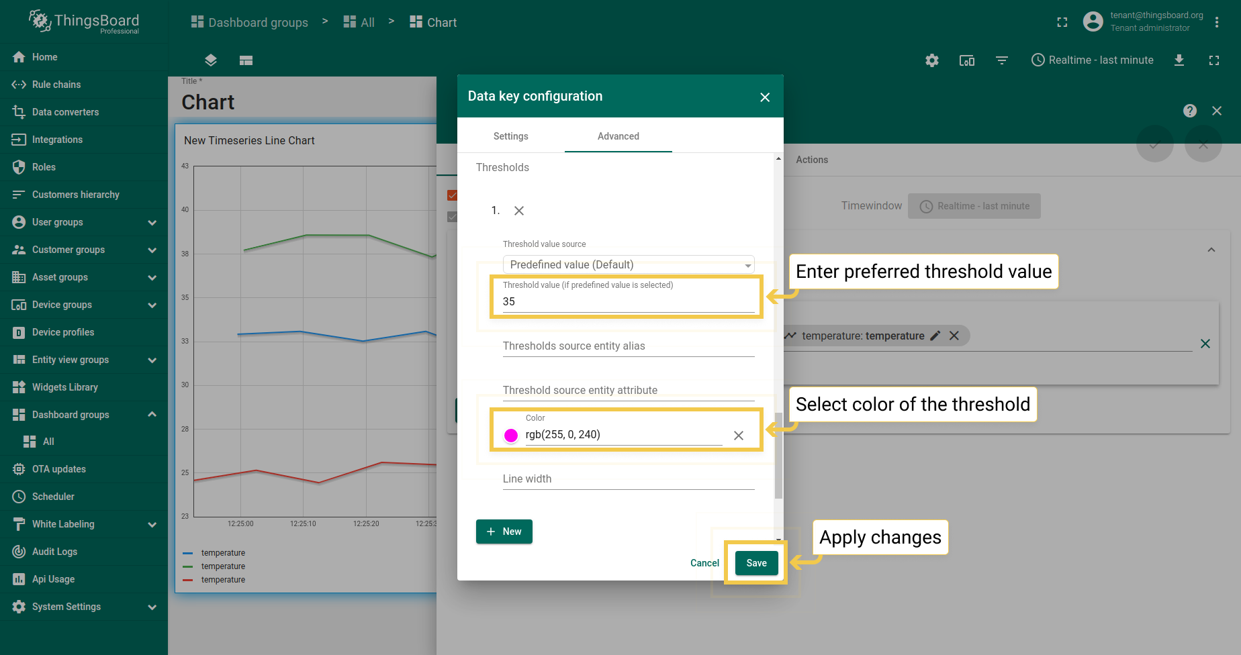Clear the threshold color value
This screenshot has width=1241, height=655.
[x=738, y=436]
